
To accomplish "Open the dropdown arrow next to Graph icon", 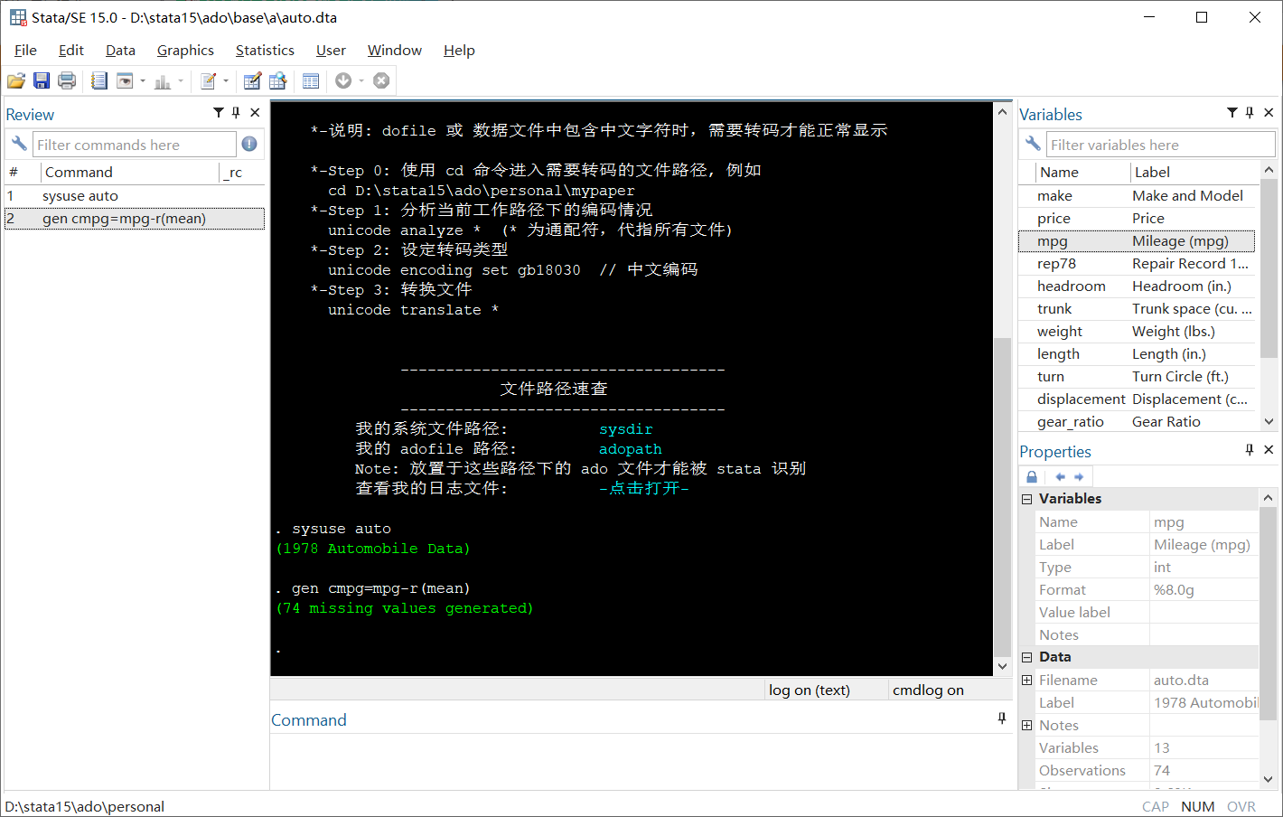I will [x=181, y=81].
